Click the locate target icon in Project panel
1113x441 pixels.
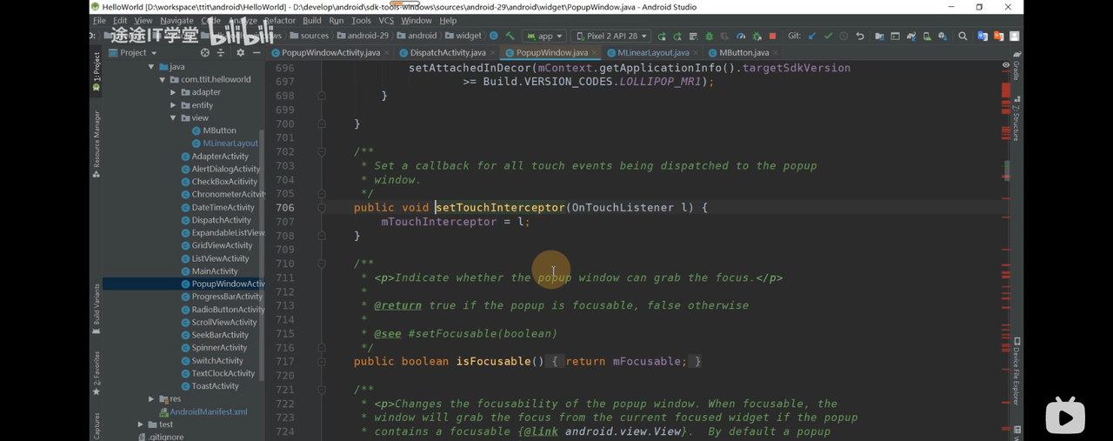click(205, 53)
